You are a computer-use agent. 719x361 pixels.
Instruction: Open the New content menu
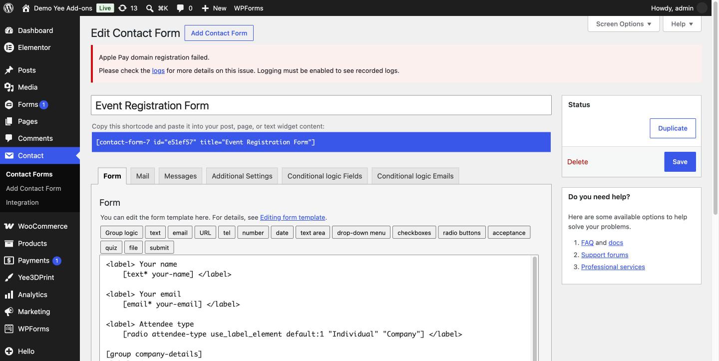tap(214, 8)
